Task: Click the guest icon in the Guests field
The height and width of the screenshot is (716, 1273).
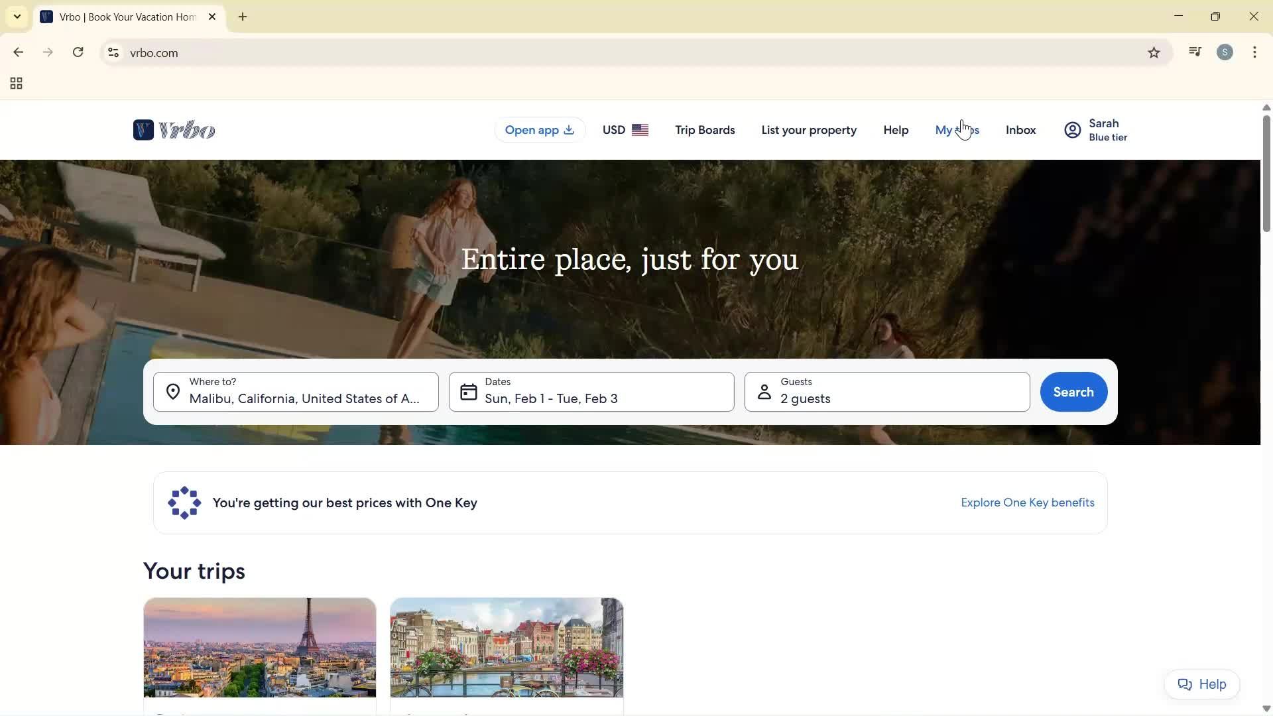Action: click(x=764, y=392)
